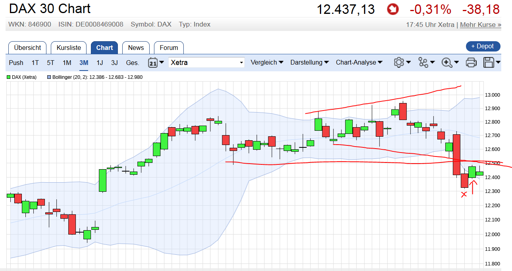Switch to the Chart tab
Viewport: 512px width, 271px height.
pos(104,48)
